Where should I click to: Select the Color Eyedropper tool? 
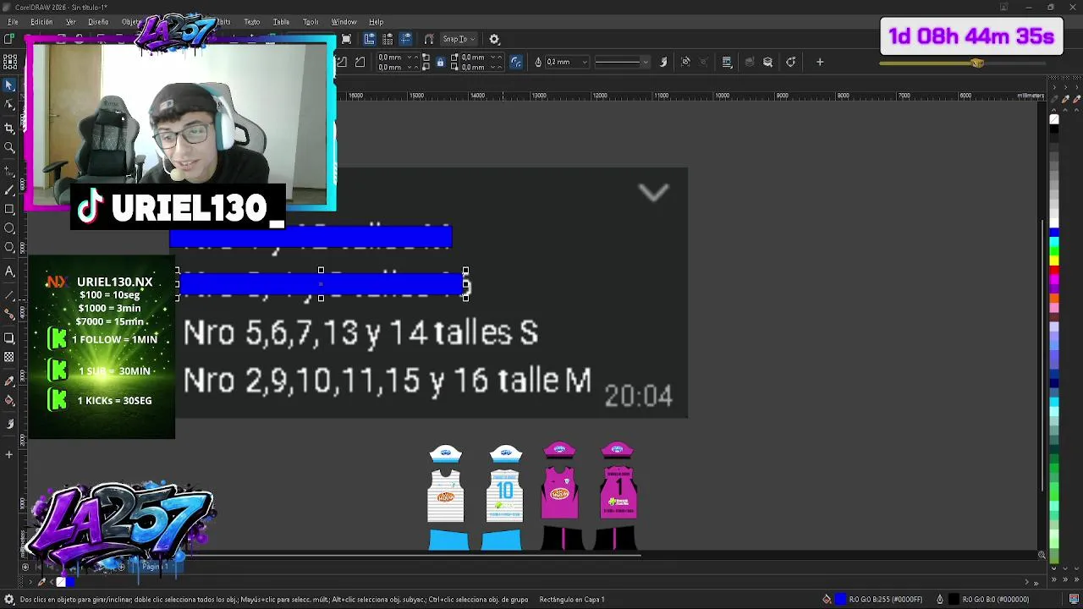tap(9, 381)
